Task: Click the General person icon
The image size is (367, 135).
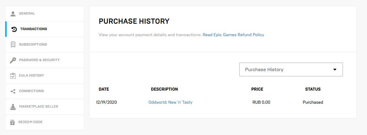Action: pyautogui.click(x=13, y=14)
